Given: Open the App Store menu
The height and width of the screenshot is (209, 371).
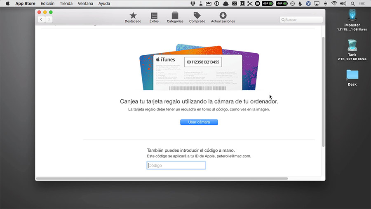Looking at the screenshot, I should 25,4.
